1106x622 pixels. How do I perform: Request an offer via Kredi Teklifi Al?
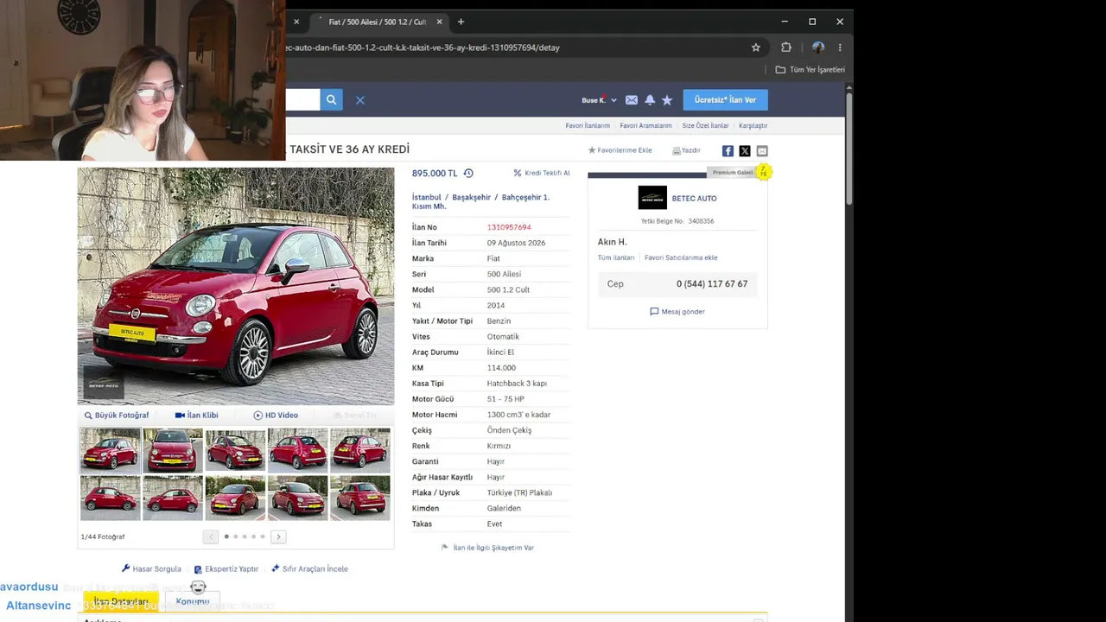click(x=542, y=173)
